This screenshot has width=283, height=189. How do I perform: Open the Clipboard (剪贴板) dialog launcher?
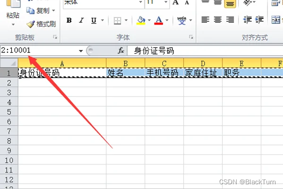pos(55,37)
